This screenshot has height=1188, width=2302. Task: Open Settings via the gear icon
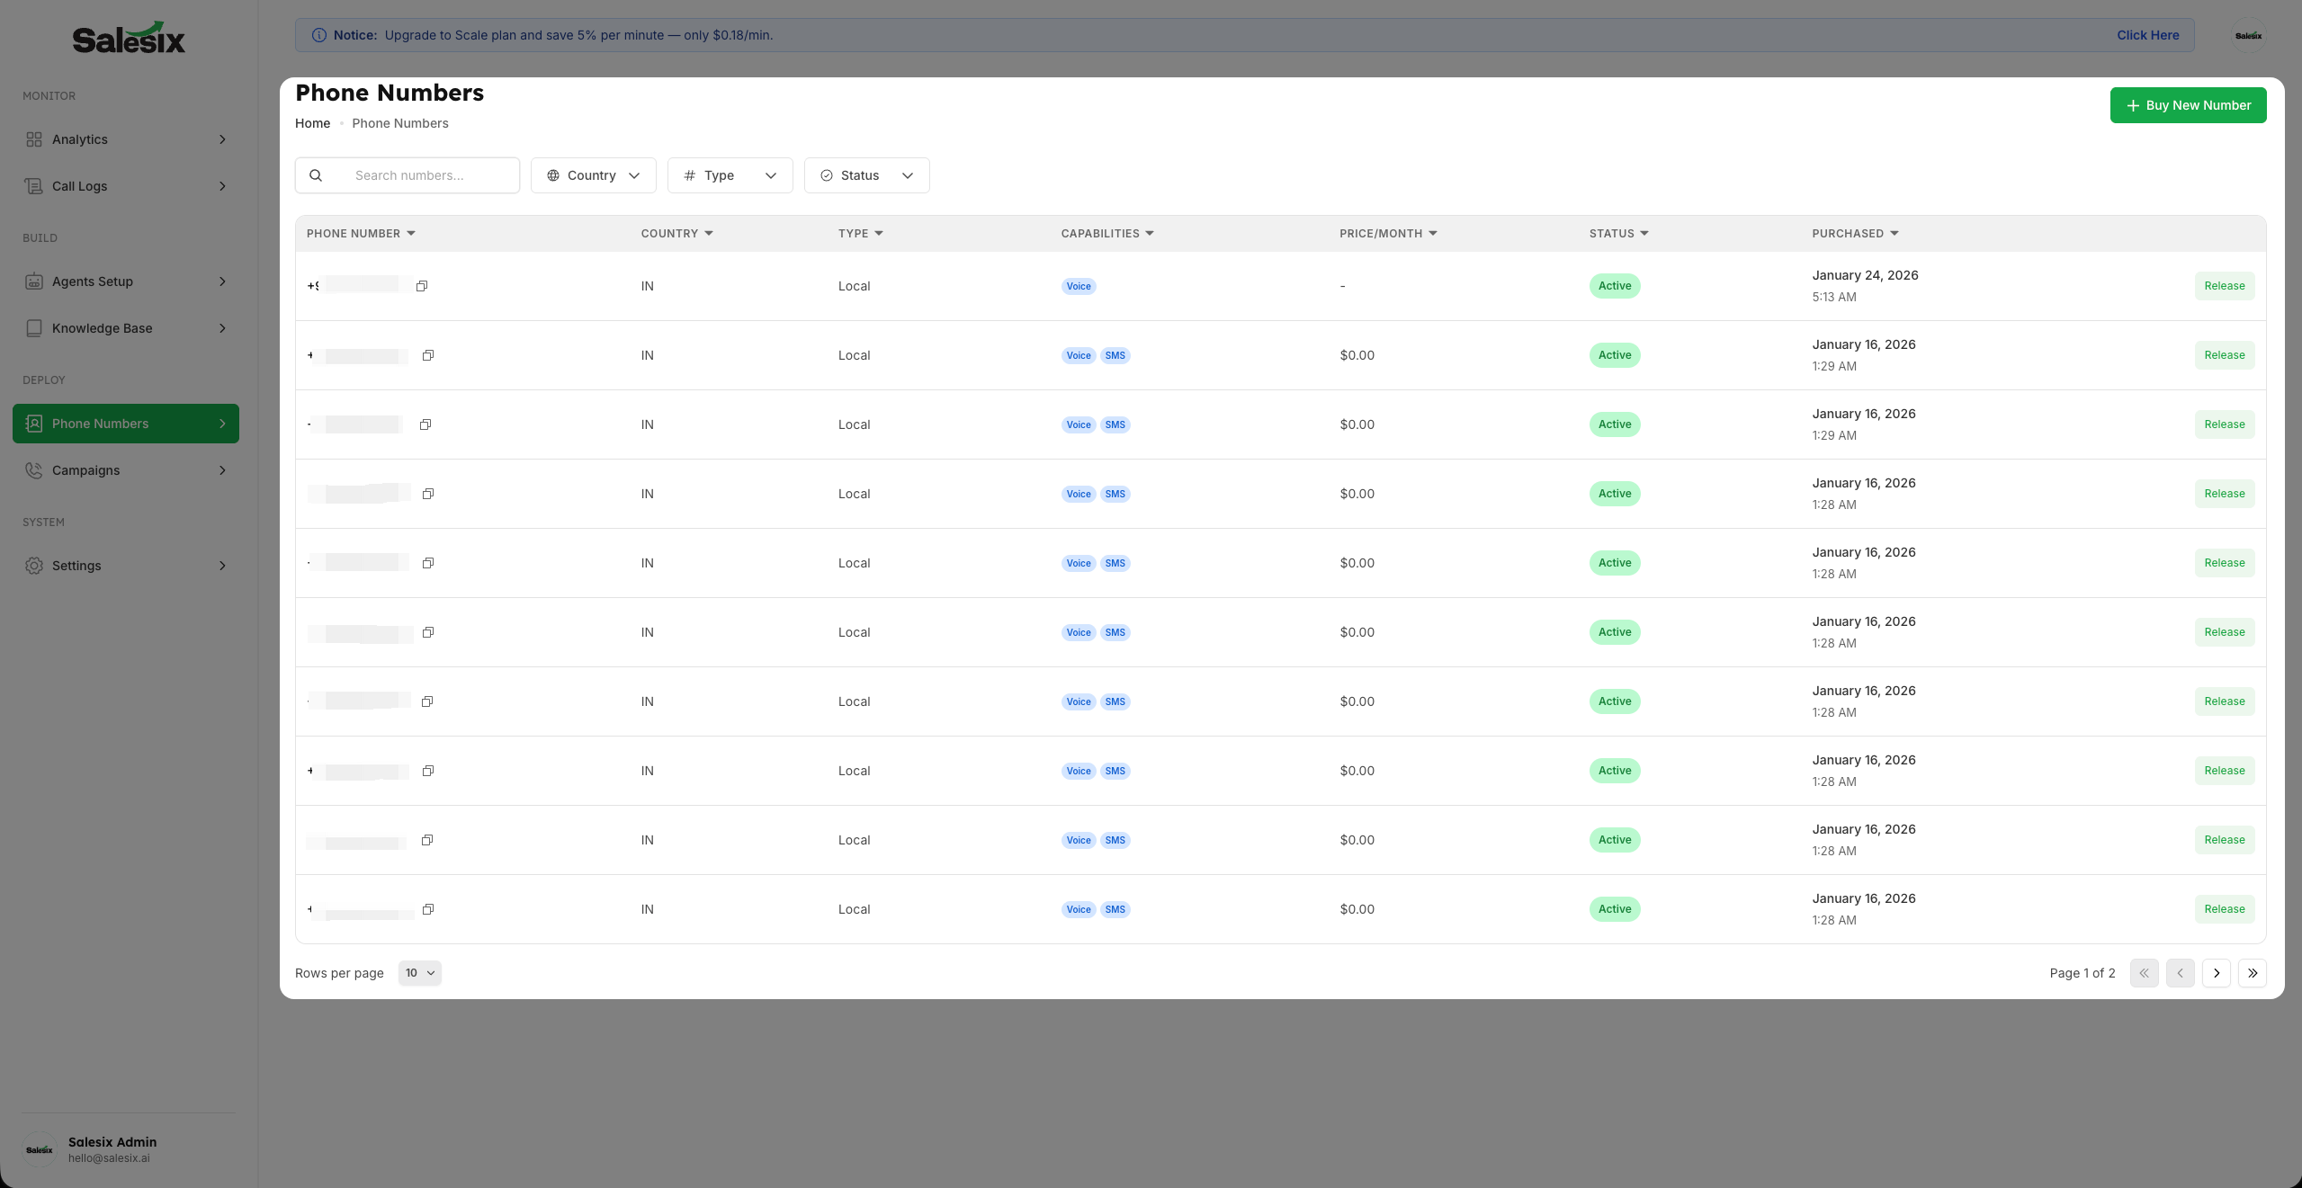(34, 566)
